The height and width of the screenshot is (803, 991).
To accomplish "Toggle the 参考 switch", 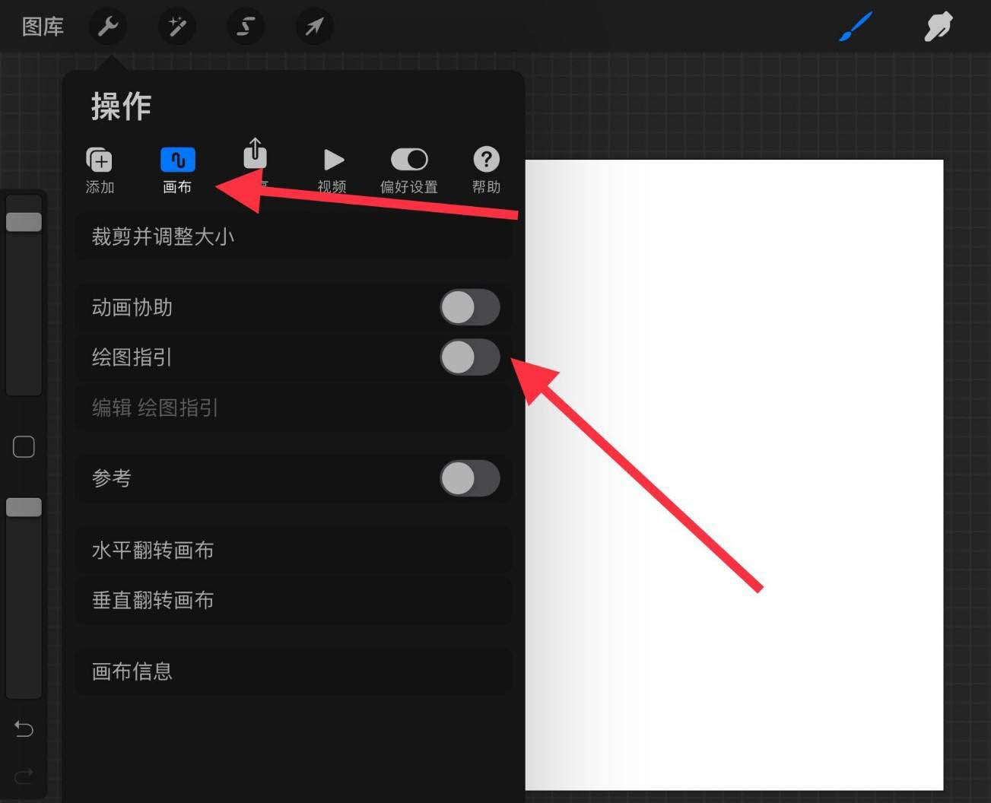I will (469, 478).
